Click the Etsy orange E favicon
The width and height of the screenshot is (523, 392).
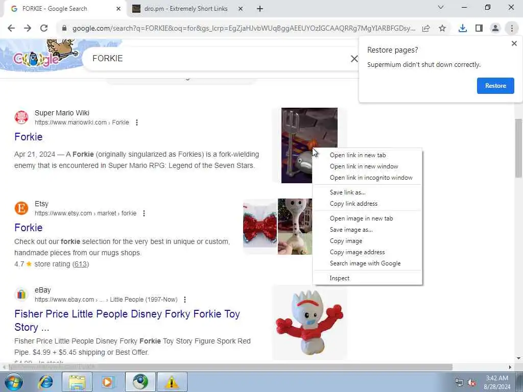click(x=21, y=208)
